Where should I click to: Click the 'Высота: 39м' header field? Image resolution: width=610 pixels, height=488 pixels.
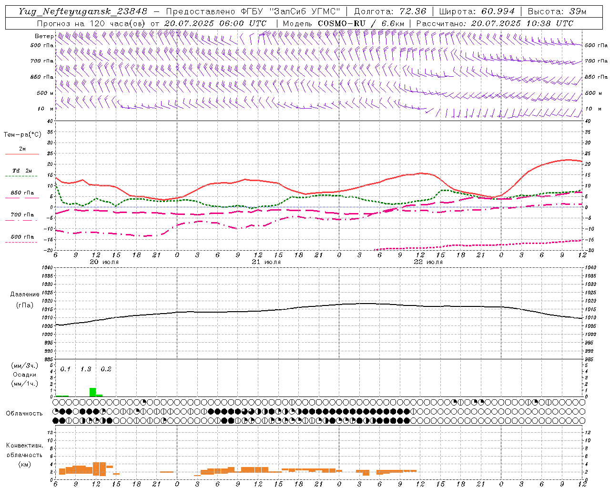(x=557, y=11)
